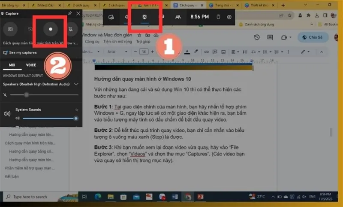Switch to the Trang chủ browser tab
The width and height of the screenshot is (343, 207).
tap(223, 5)
